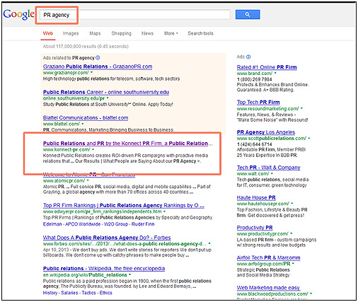Viewport: 358px width, 302px height.
Task: Expand arrow next to www.blattel.com
Action: coord(83,124)
